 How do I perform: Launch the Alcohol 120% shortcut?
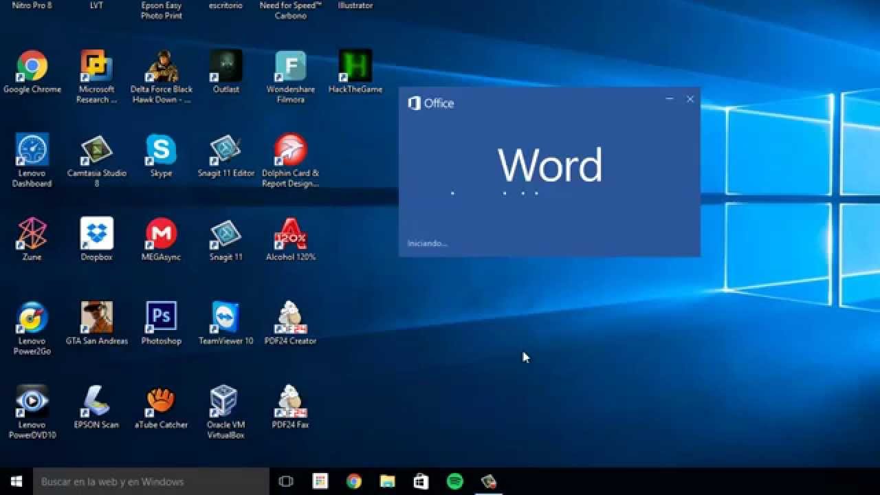pos(291,239)
